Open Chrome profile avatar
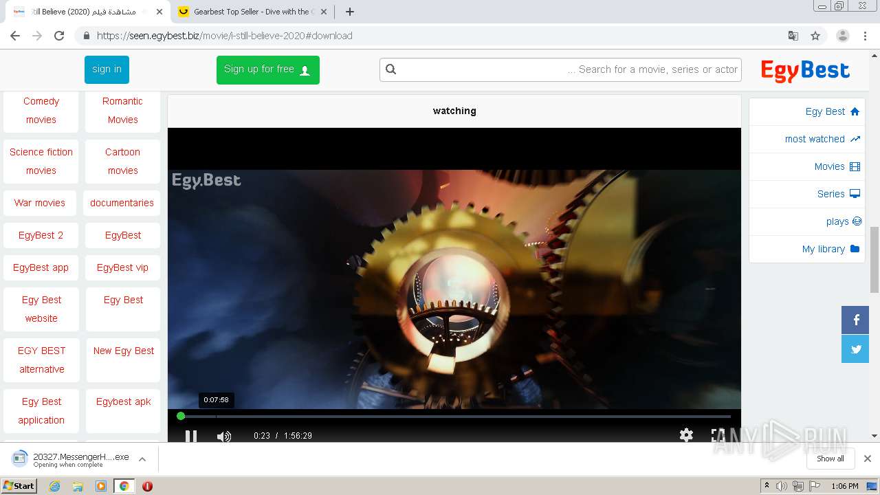This screenshot has height=495, width=880. [842, 36]
